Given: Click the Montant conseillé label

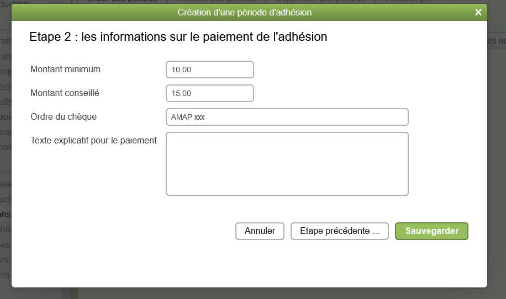Looking at the screenshot, I should [65, 93].
